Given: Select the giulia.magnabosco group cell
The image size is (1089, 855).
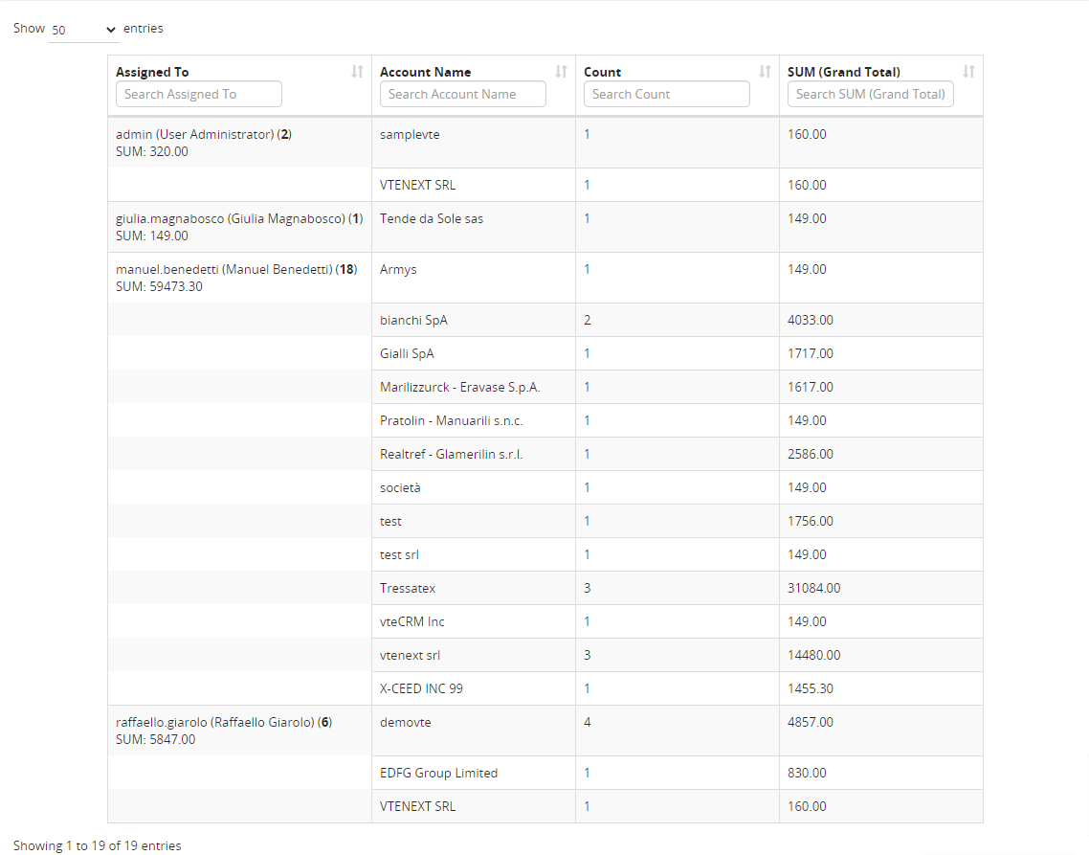Looking at the screenshot, I should pyautogui.click(x=239, y=227).
